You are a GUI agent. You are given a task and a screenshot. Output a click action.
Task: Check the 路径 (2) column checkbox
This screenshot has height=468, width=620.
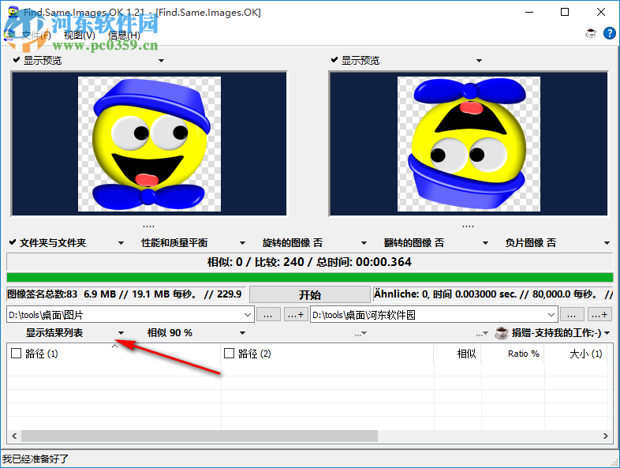(229, 353)
